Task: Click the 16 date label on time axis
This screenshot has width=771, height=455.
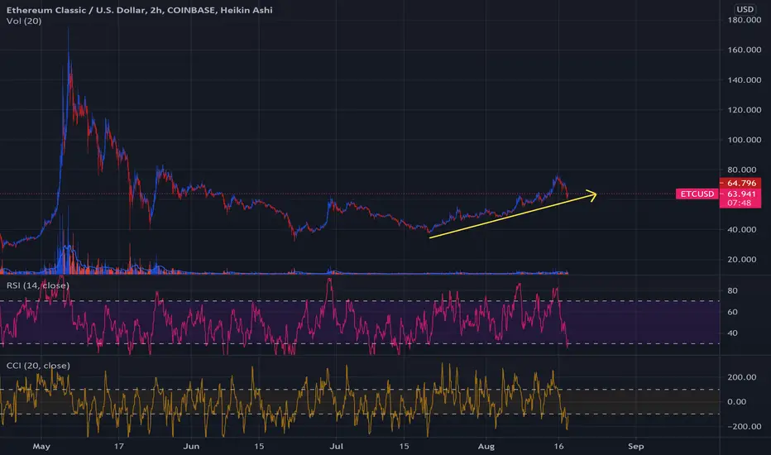Action: coord(558,447)
